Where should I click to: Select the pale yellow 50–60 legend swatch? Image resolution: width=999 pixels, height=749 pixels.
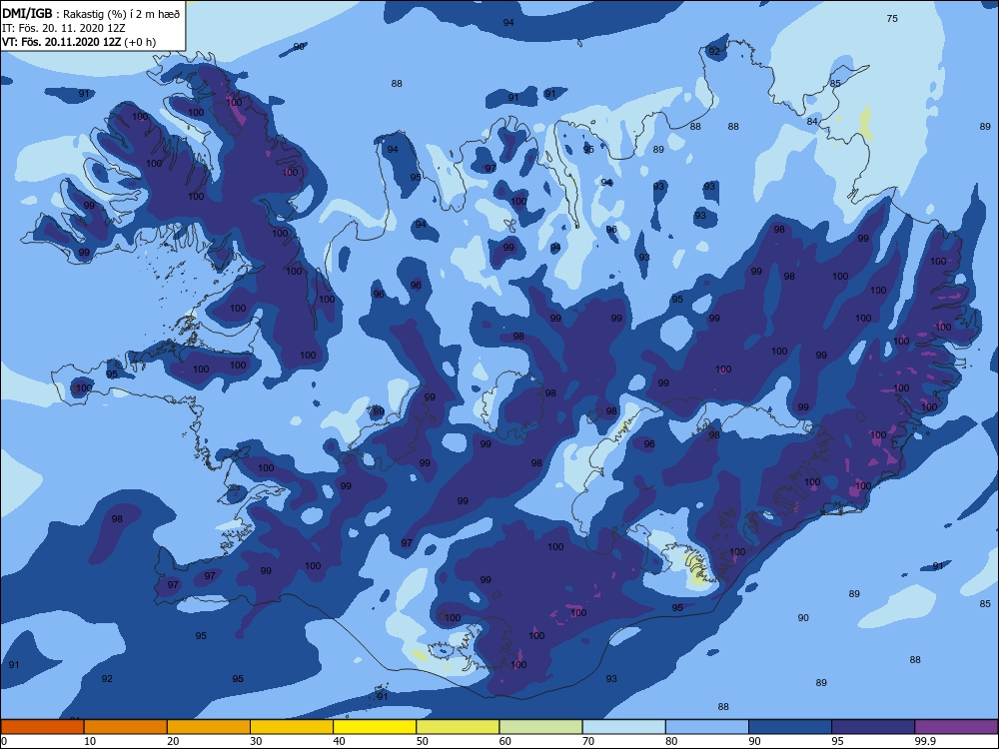pos(459,727)
